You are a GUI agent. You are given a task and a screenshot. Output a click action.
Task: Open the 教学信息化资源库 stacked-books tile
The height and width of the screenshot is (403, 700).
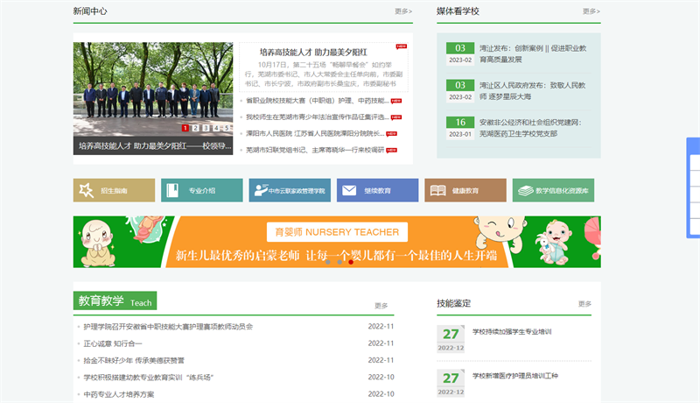point(553,190)
